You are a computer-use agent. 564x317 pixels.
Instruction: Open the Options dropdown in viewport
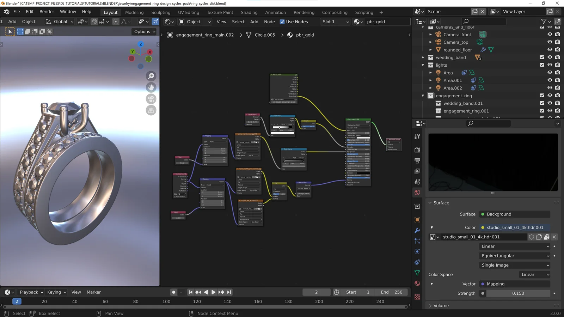[145, 32]
